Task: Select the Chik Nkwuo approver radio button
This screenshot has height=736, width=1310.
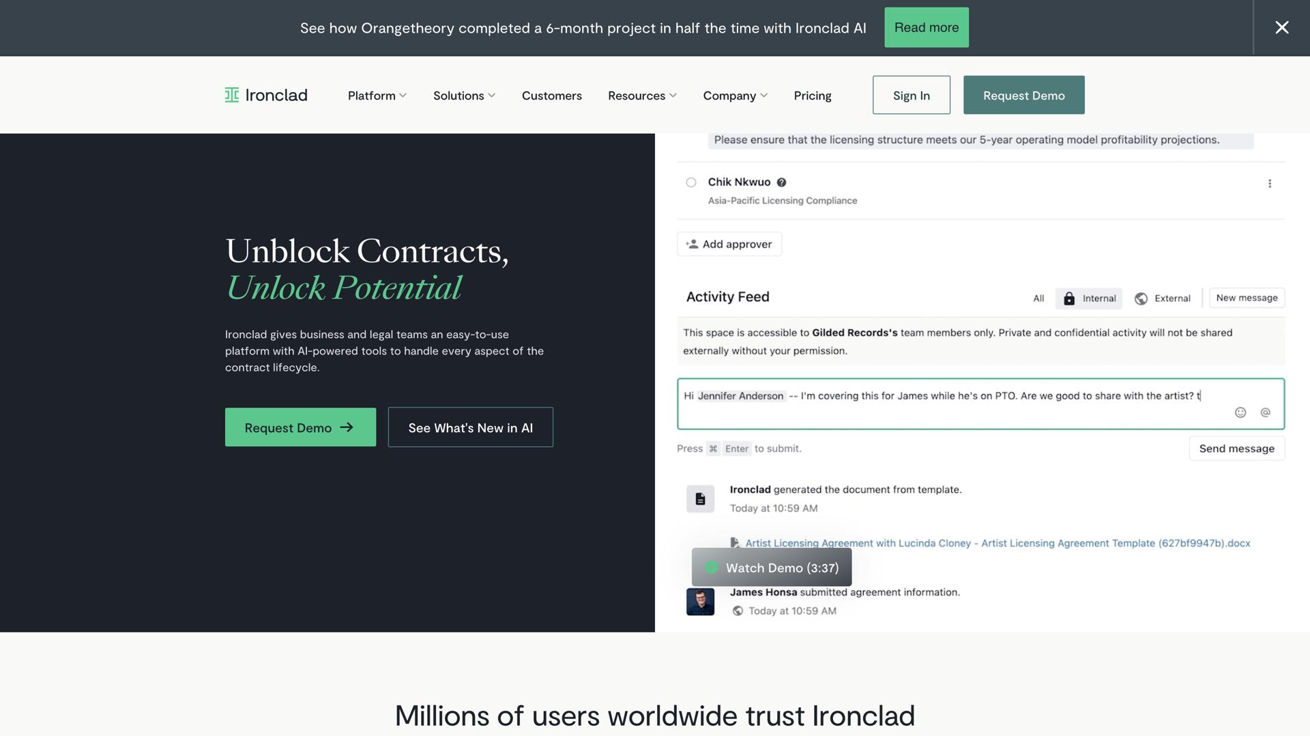Action: pyautogui.click(x=691, y=182)
